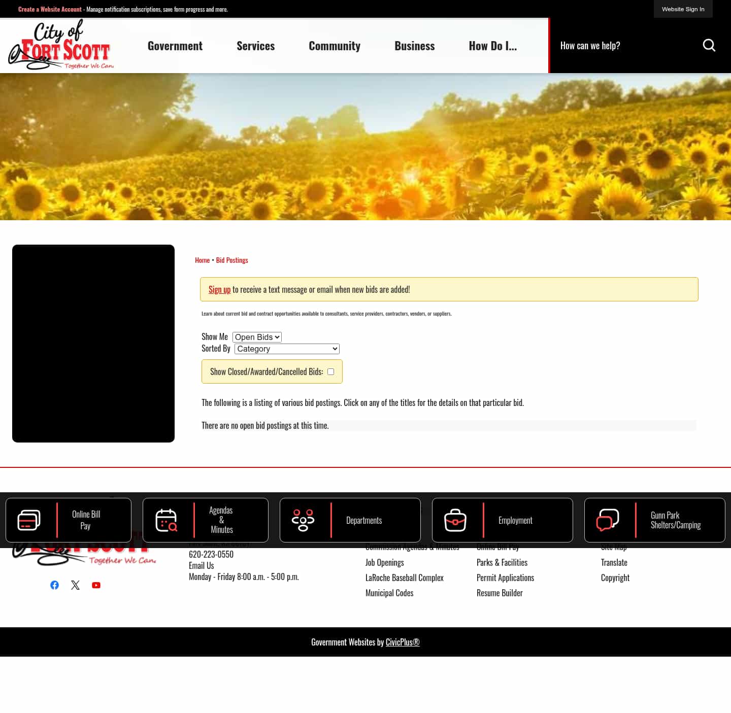Image resolution: width=731 pixels, height=713 pixels.
Task: Click the Translate footer link
Action: tap(614, 562)
